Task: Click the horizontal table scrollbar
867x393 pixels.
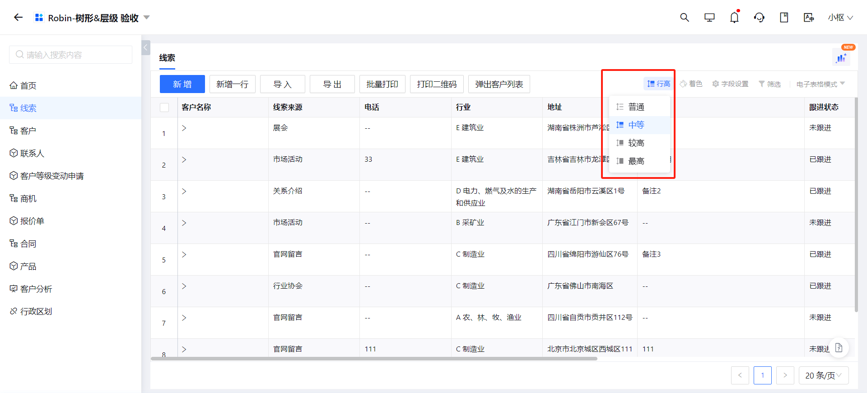Action: pyautogui.click(x=374, y=359)
